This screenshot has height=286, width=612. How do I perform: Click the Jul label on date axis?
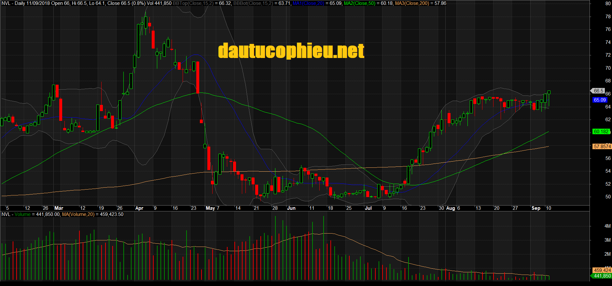coord(368,208)
